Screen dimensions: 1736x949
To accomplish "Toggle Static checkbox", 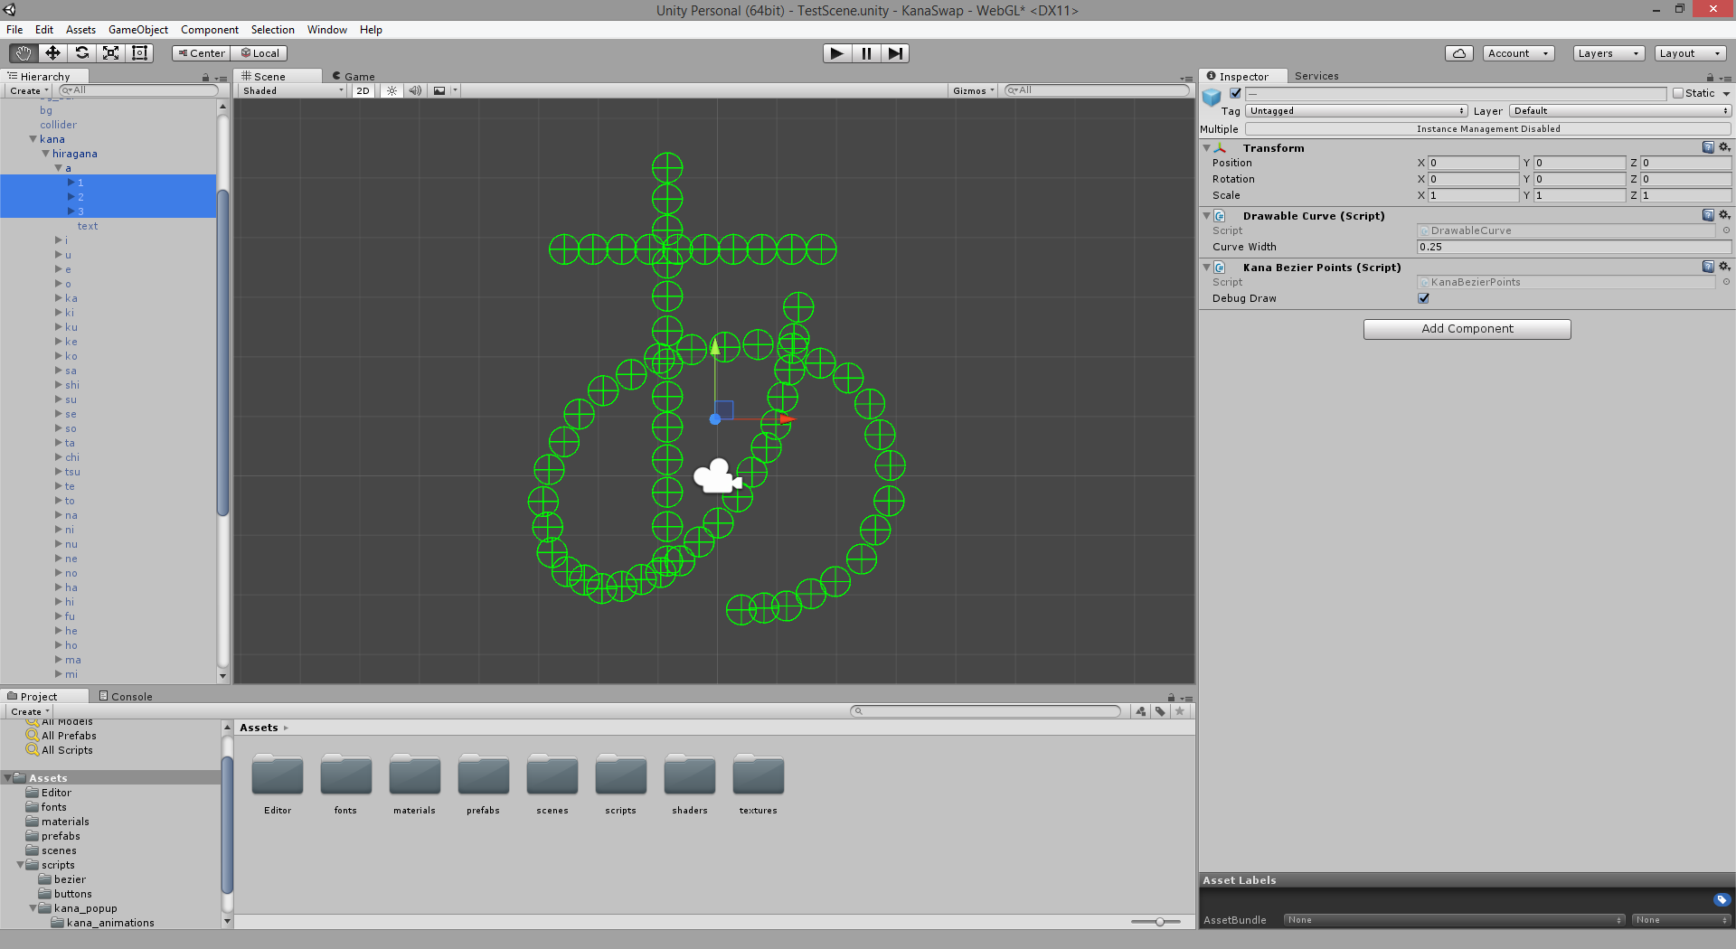I will point(1678,93).
